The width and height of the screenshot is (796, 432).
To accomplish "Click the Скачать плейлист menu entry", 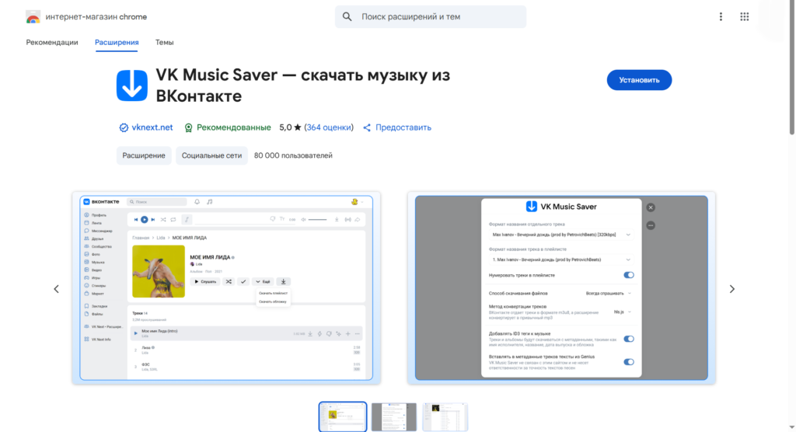I will pos(273,294).
